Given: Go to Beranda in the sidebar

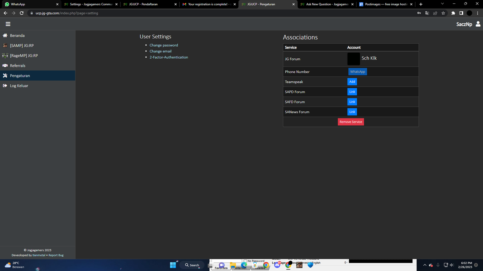Looking at the screenshot, I should [x=38, y=35].
